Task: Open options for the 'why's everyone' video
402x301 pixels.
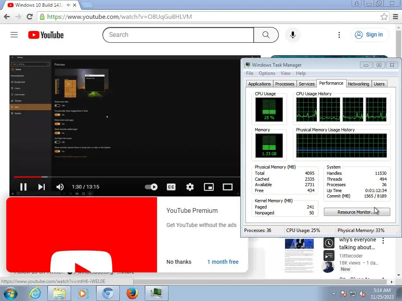Action: click(383, 241)
